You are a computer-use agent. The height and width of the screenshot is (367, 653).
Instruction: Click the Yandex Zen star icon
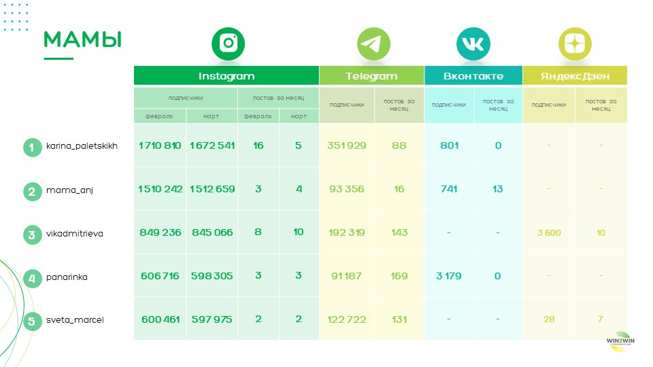click(x=575, y=44)
